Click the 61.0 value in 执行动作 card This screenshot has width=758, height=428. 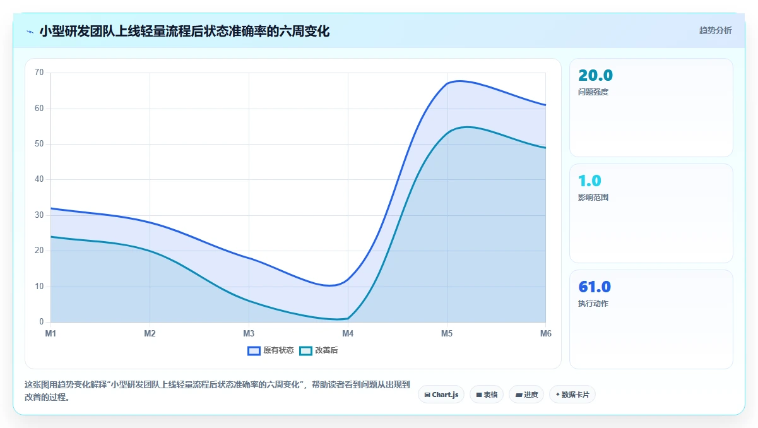(595, 287)
